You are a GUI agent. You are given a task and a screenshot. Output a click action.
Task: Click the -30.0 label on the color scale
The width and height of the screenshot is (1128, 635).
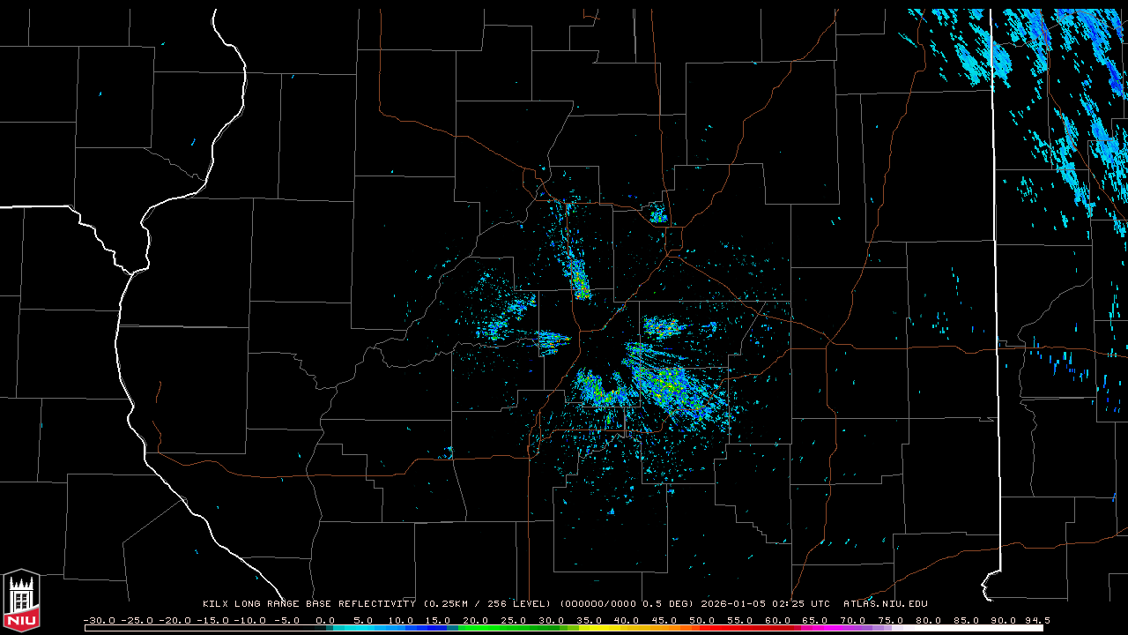tap(99, 620)
